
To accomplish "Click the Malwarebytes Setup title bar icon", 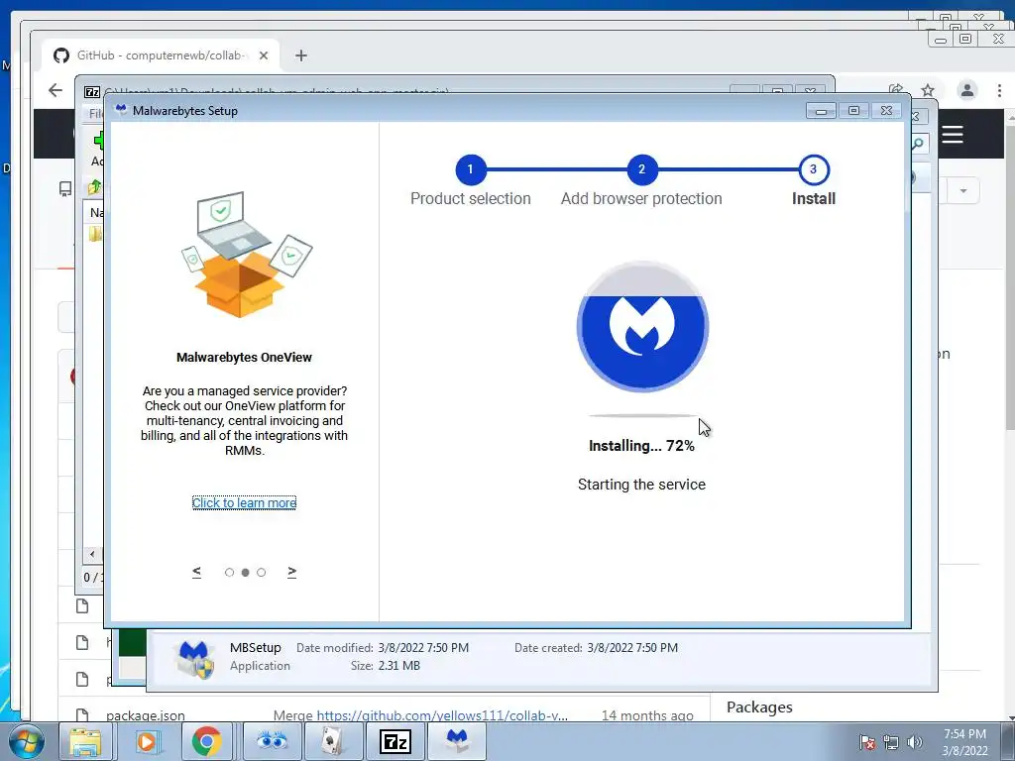I will (120, 110).
